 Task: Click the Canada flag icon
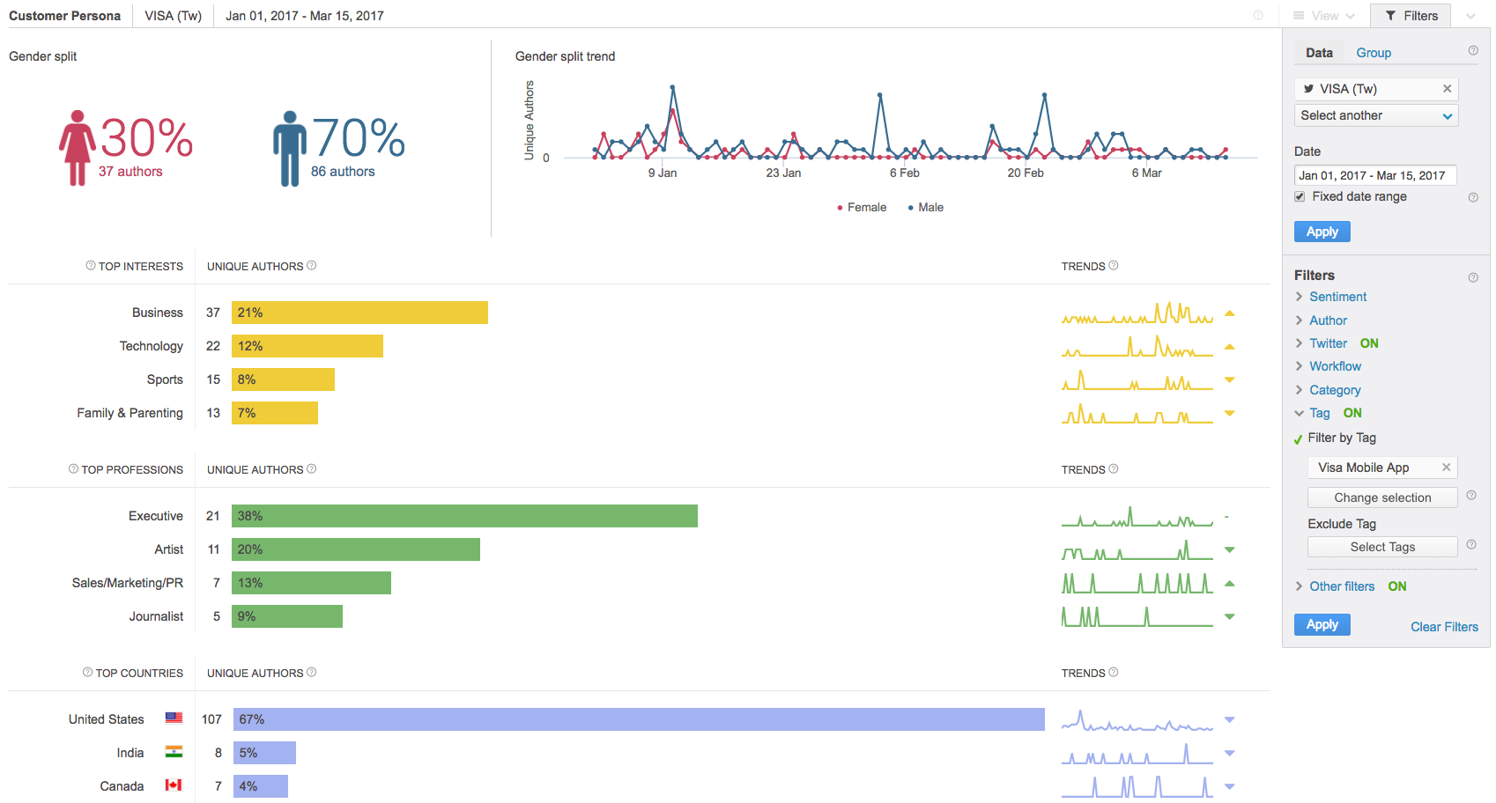coord(174,785)
